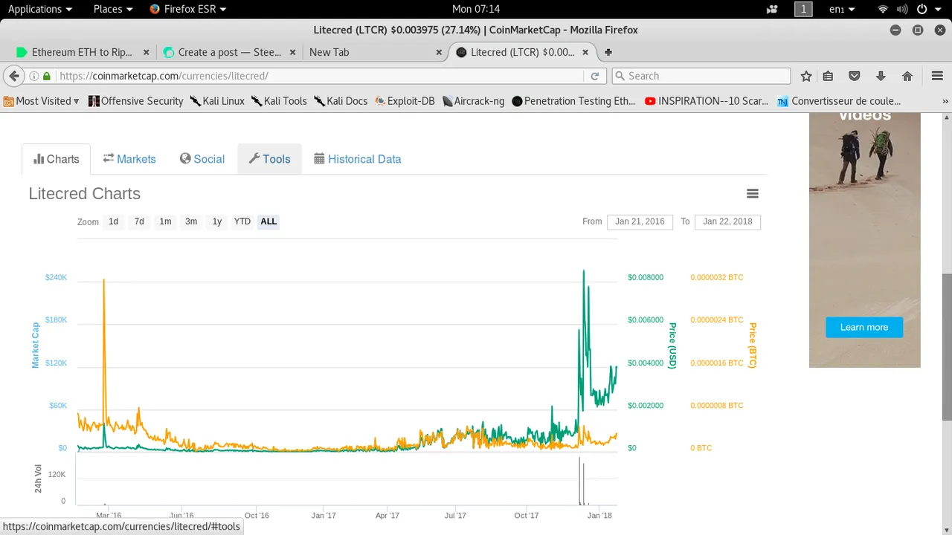Open the Offensive Security bookmark

[x=135, y=101]
